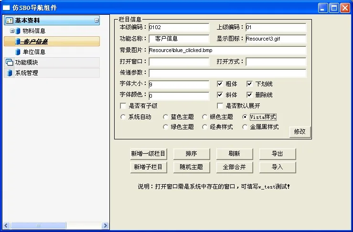Click the 导入 button

(278, 167)
